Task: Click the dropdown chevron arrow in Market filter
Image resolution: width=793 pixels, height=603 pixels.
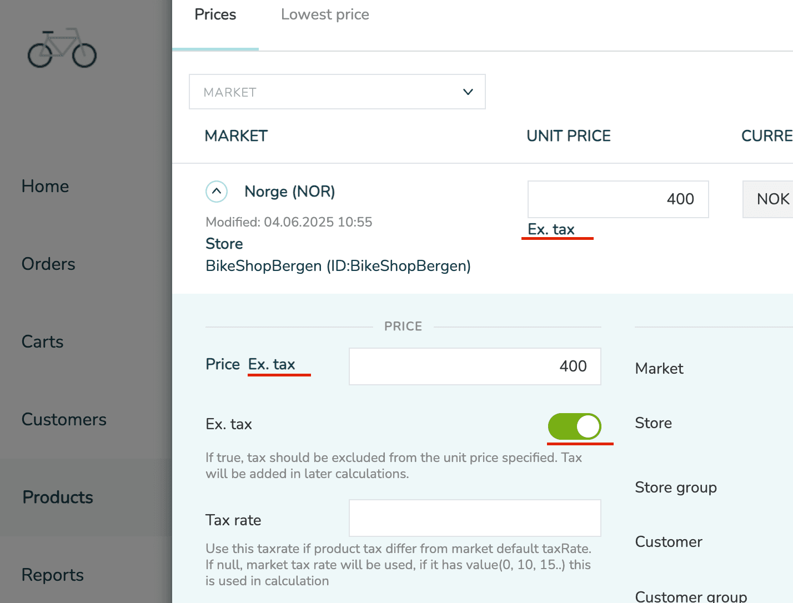Action: 468,92
